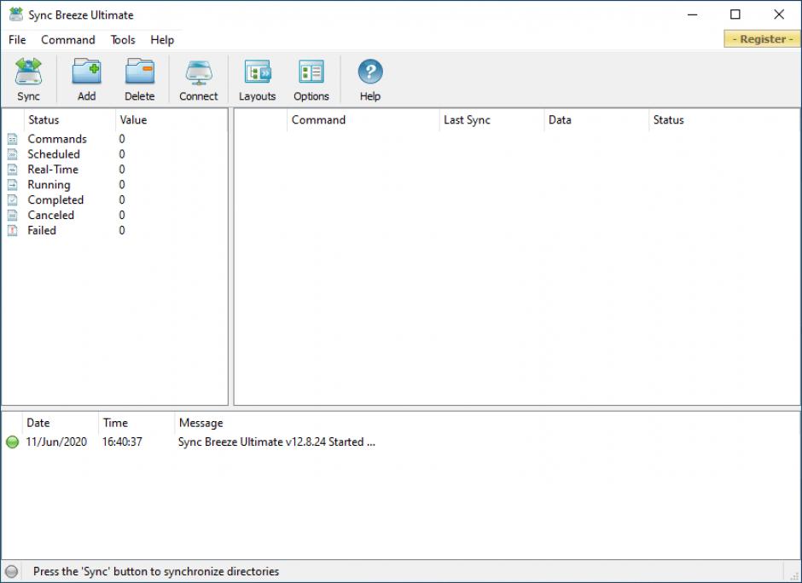Click the Date column header in log
The width and height of the screenshot is (802, 583).
pos(61,423)
